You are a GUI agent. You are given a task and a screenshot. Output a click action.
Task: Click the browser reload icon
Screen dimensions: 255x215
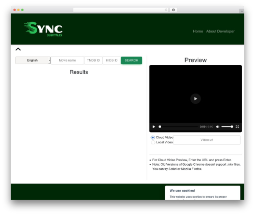tap(166, 10)
